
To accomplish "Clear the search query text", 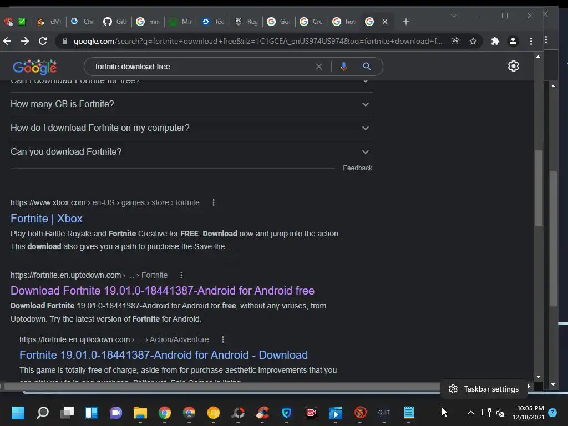I will click(319, 67).
